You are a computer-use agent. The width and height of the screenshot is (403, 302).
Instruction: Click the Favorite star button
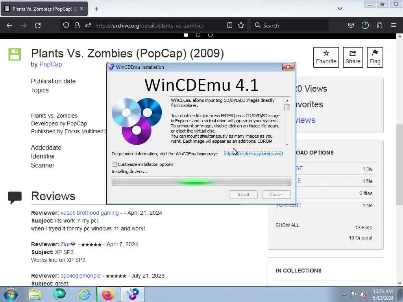(326, 57)
